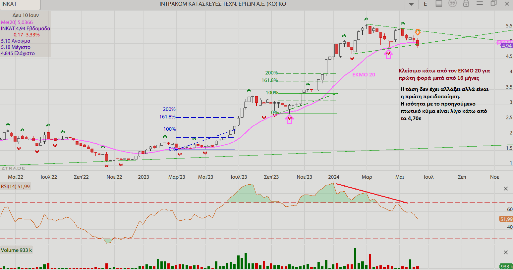Click the restore window icon
Image resolution: width=513 pixels, height=270 pixels.
pyautogui.click(x=493, y=3)
